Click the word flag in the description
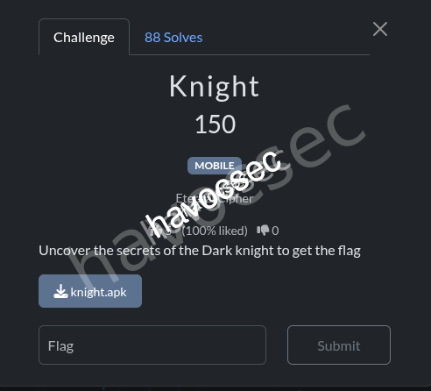Image resolution: width=431 pixels, height=391 pixels. pos(350,251)
